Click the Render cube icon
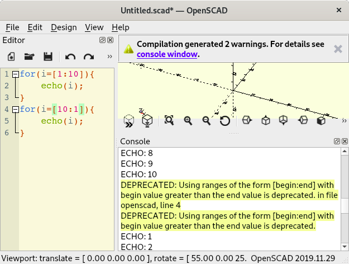This screenshot has height=264, width=349. coord(147,120)
